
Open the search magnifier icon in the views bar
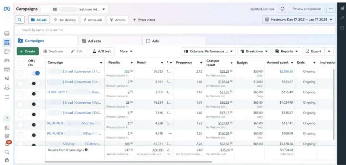(x=20, y=20)
